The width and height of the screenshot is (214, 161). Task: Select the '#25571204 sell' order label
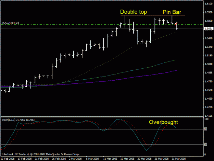11,23
